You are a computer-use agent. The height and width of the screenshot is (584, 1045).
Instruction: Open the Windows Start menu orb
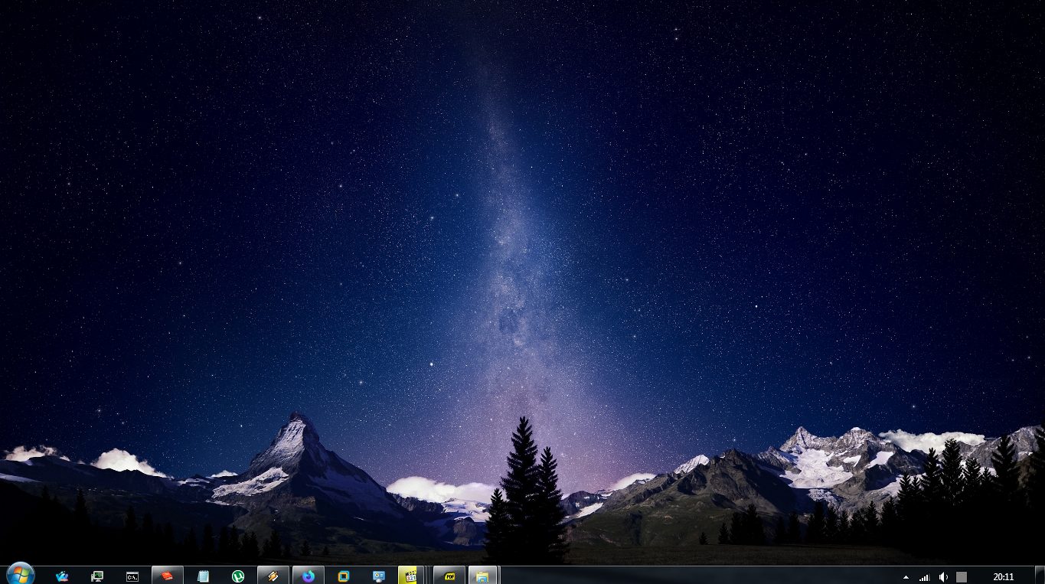click(x=20, y=575)
